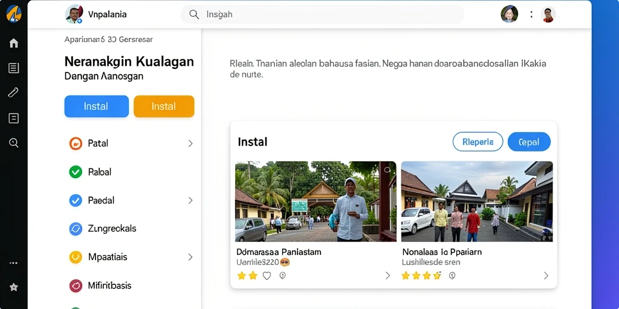Set star rating on Domarasaa Panlastam card
Viewport: 619px width, 309px height.
point(247,276)
